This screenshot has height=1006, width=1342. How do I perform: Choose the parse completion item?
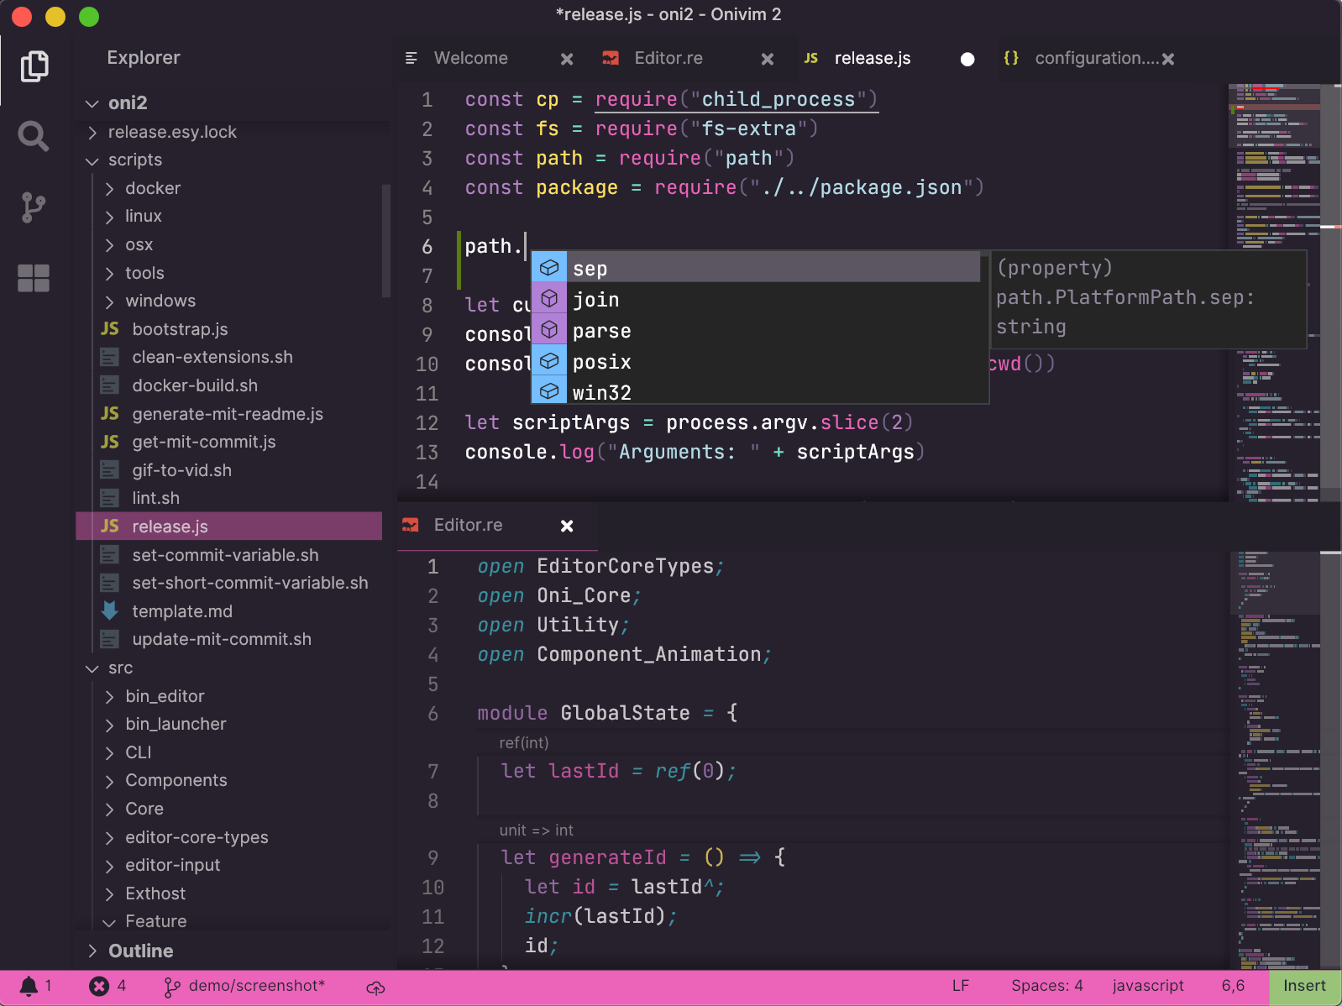click(x=756, y=330)
